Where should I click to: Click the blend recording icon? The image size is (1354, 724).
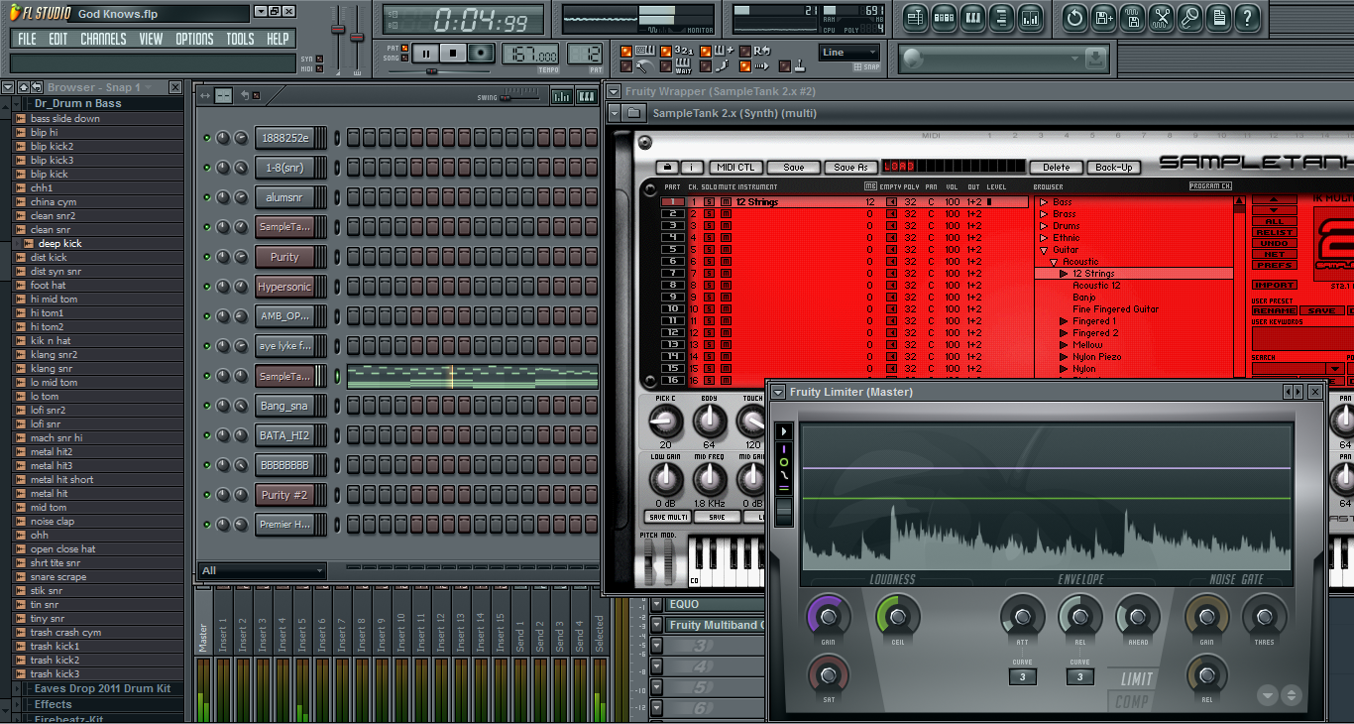(724, 51)
